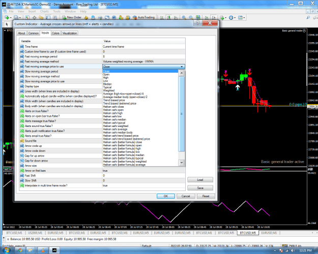Switch to the Common tab
Image resolution: width=318 pixels, height=254 pixels.
[x=34, y=33]
